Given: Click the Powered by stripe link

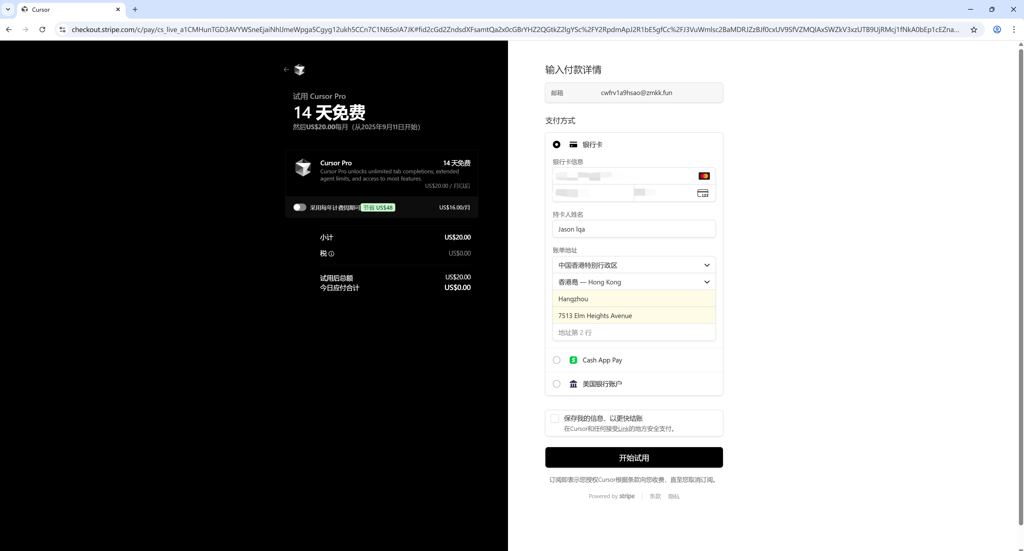Looking at the screenshot, I should (612, 496).
